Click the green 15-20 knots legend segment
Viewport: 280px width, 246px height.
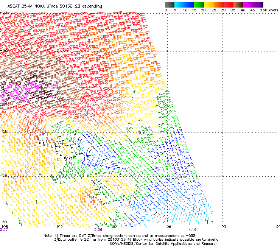pyautogui.click(x=199, y=5)
